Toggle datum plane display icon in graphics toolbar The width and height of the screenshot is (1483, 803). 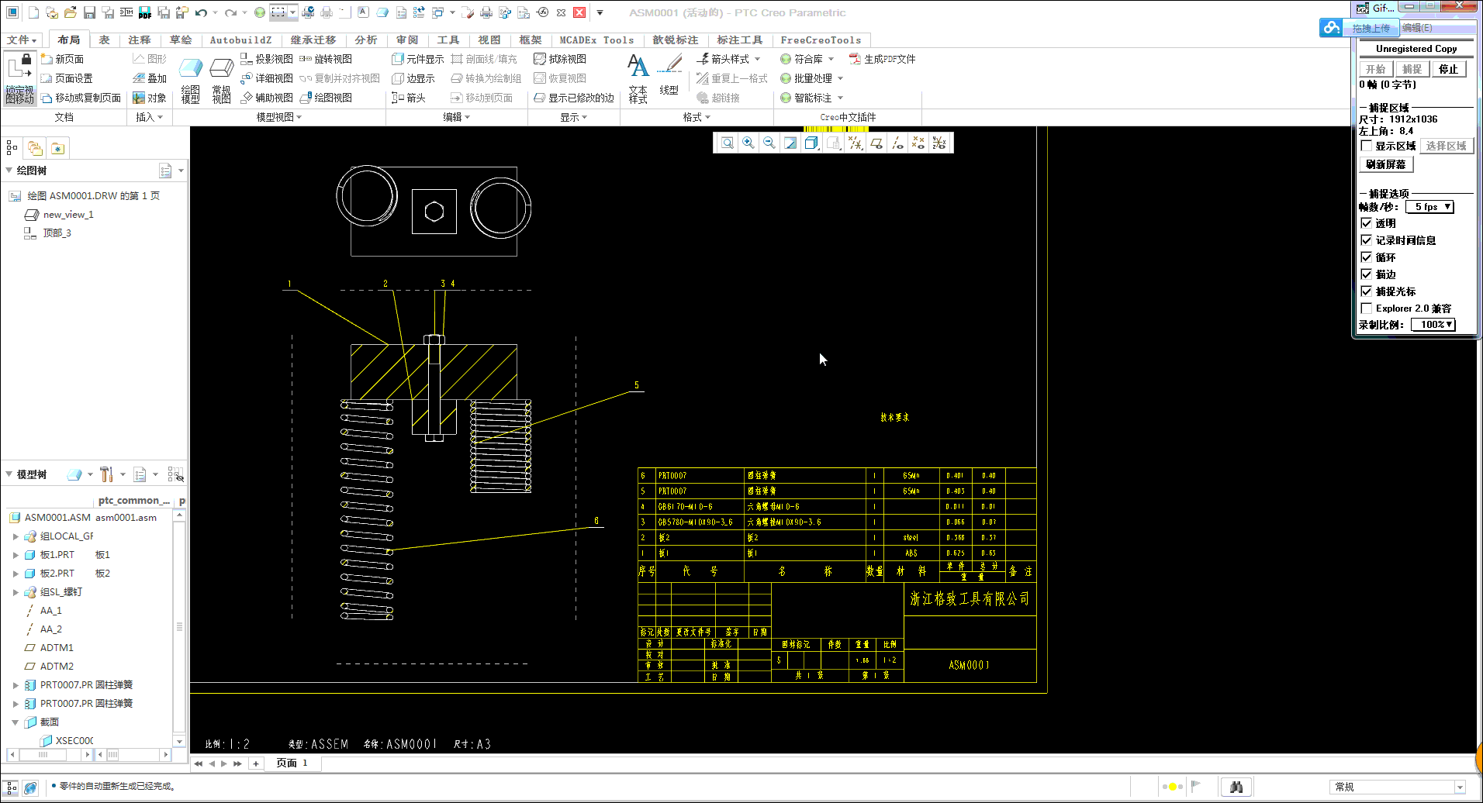click(876, 143)
